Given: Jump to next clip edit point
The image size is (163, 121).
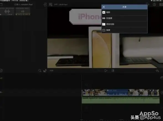Looking at the screenshot, I should 113,71.
